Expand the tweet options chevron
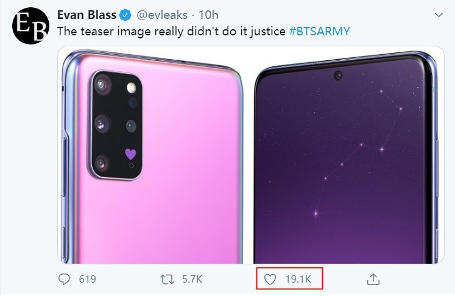Screen dimensions: 455x296 pos(437,14)
